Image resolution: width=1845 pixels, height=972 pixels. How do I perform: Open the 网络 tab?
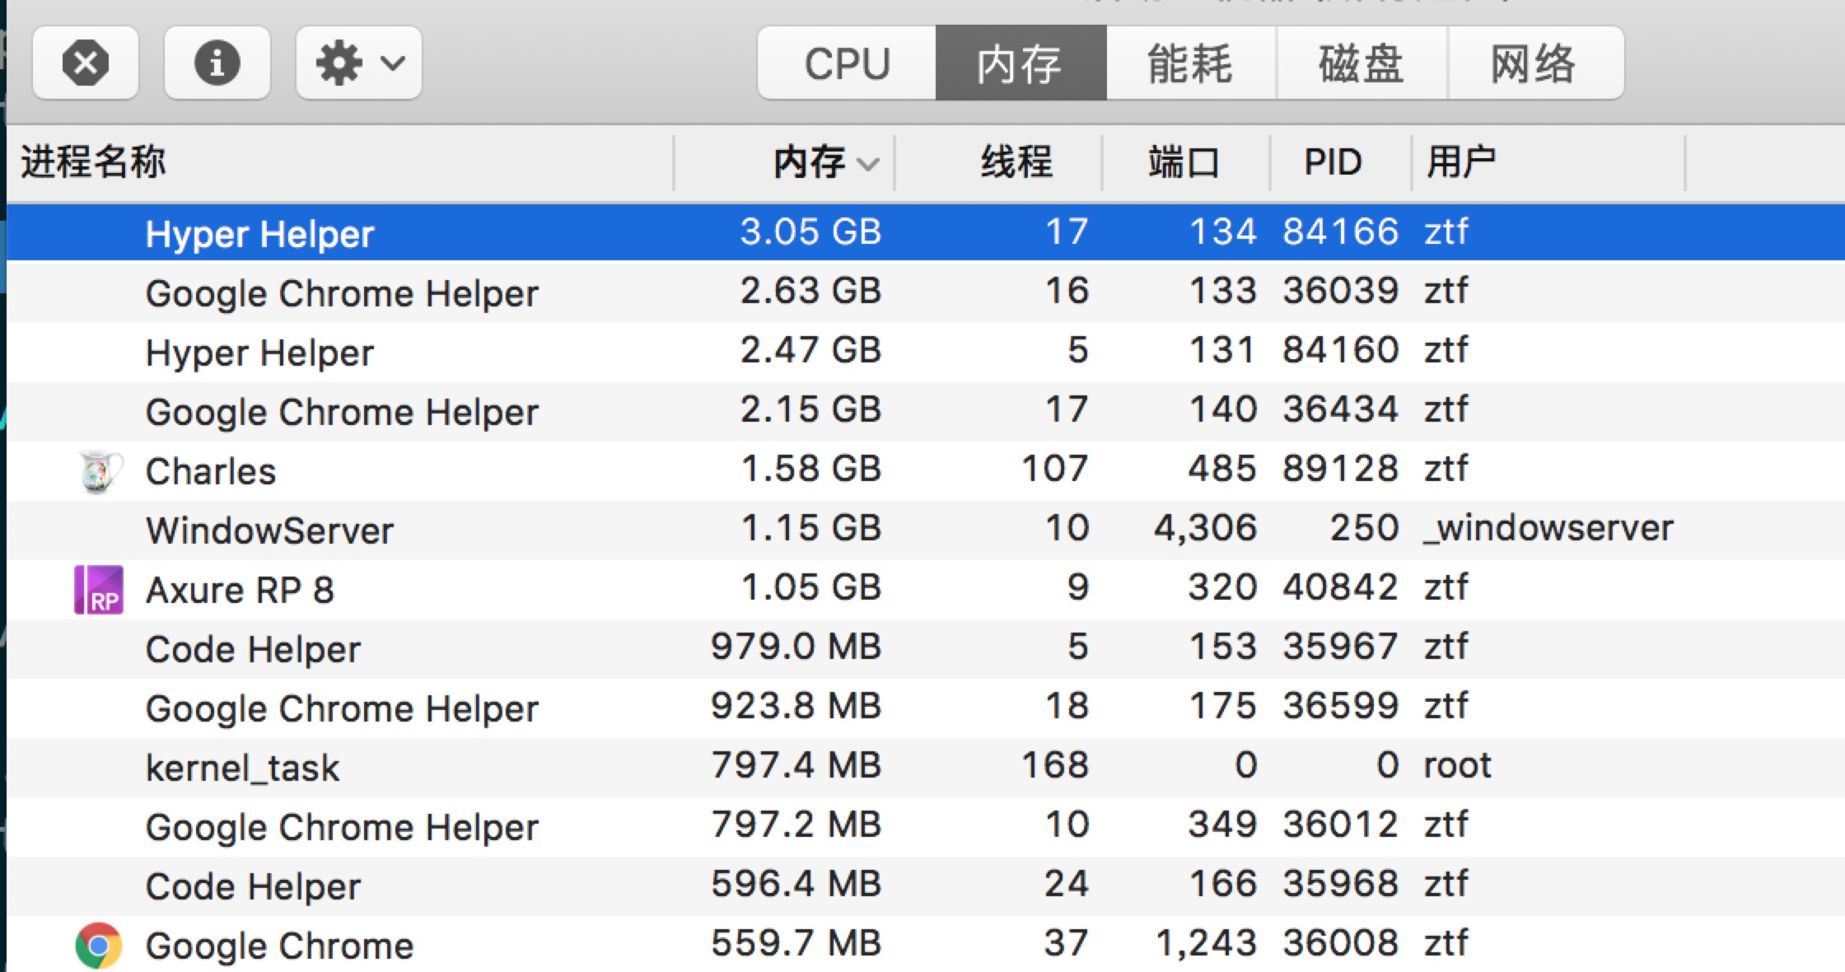(1534, 63)
